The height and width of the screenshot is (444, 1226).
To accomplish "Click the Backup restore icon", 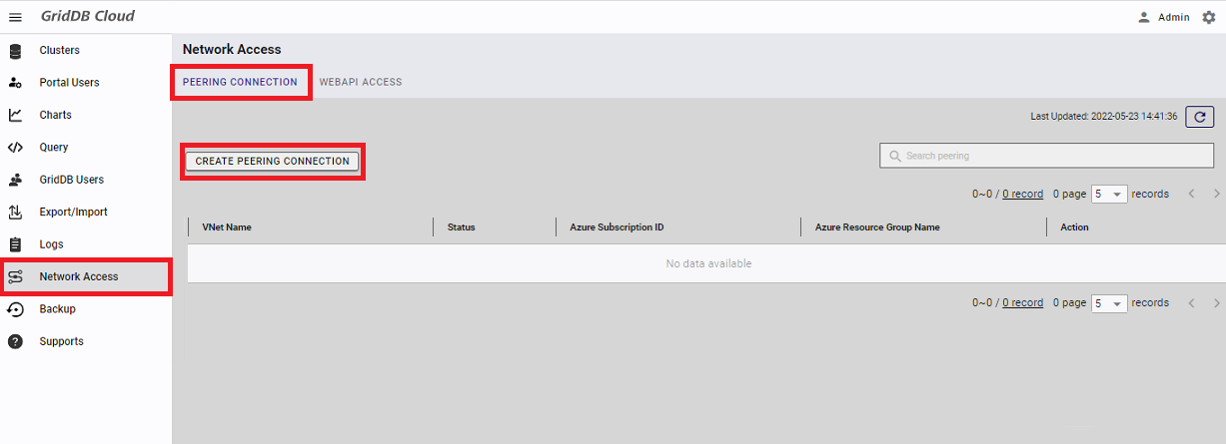I will tap(15, 309).
